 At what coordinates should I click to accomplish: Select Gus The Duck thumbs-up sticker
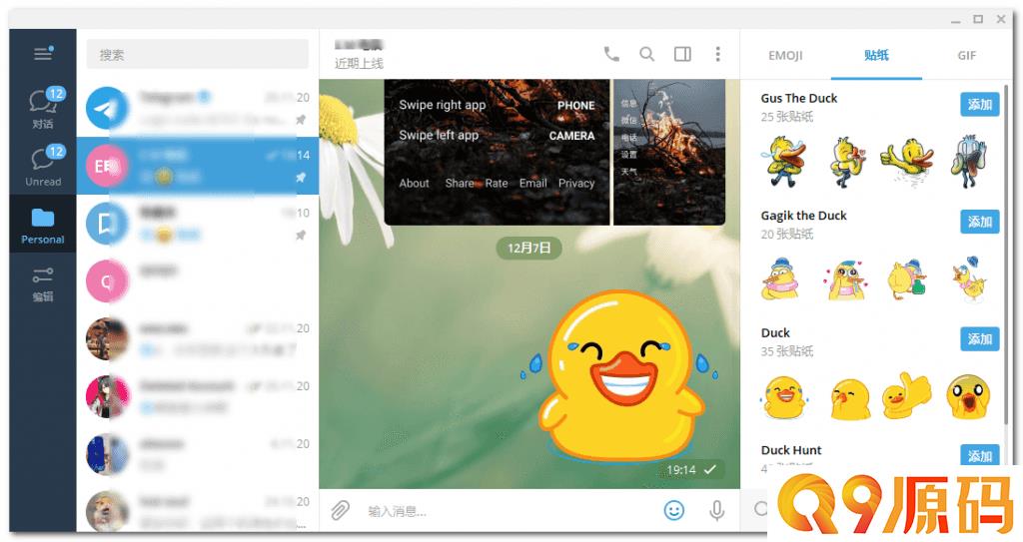pos(907,162)
